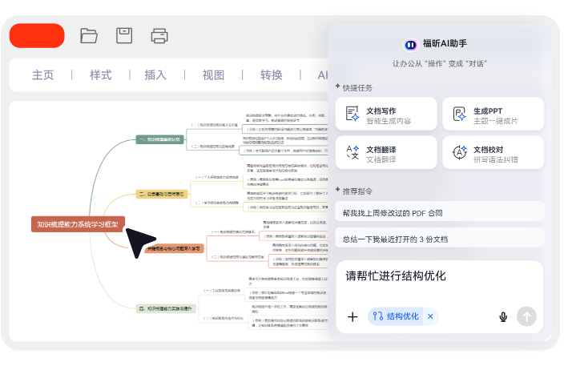This screenshot has width=568, height=366.
Task: Open the 视图 tab
Action: [x=213, y=75]
